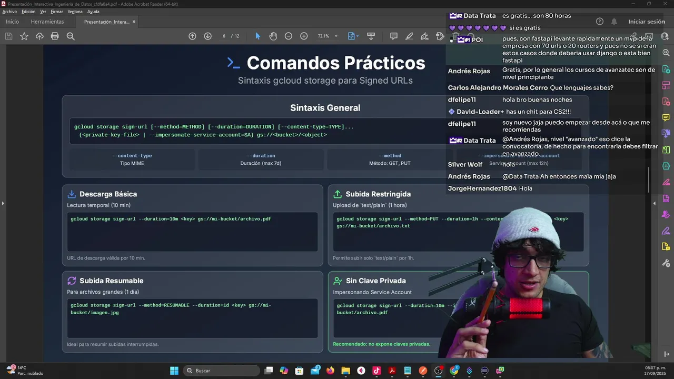Switch to the Inicio tab
Image resolution: width=674 pixels, height=379 pixels.
point(12,22)
